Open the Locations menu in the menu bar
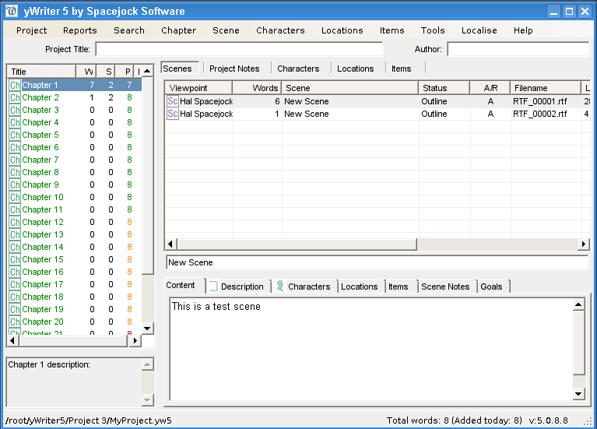The image size is (597, 429). pyautogui.click(x=342, y=30)
